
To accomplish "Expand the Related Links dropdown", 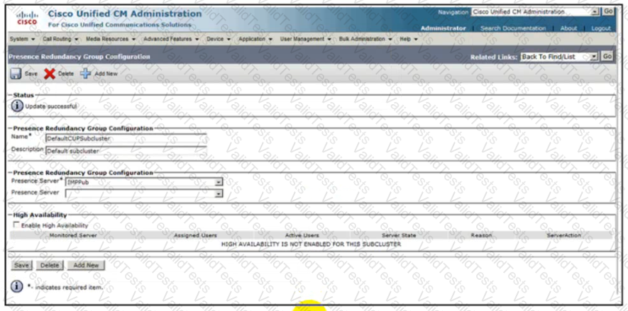I will pyautogui.click(x=559, y=57).
